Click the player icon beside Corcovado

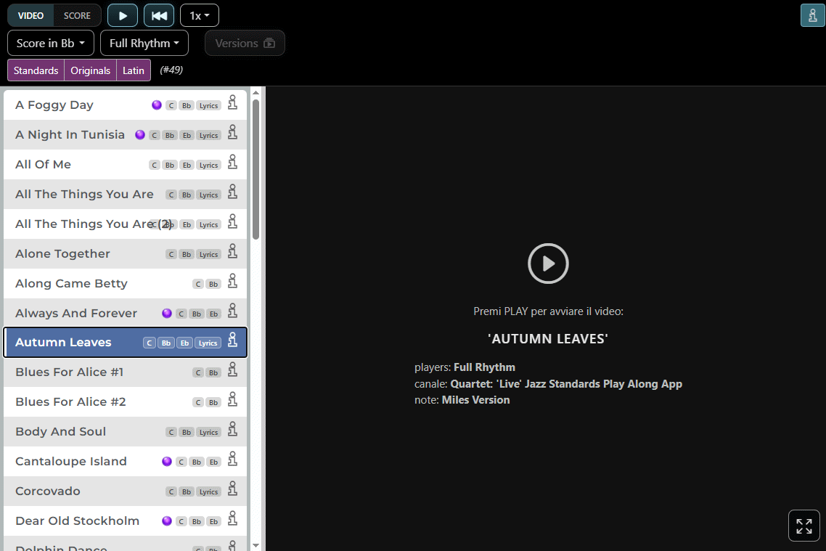[x=232, y=489]
